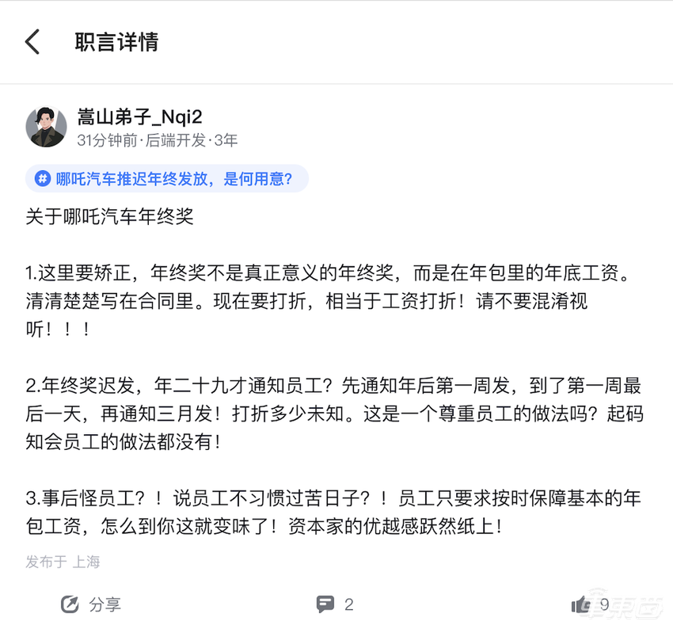The height and width of the screenshot is (629, 673).
Task: Tap the thumbs-up like icon
Action: (581, 604)
